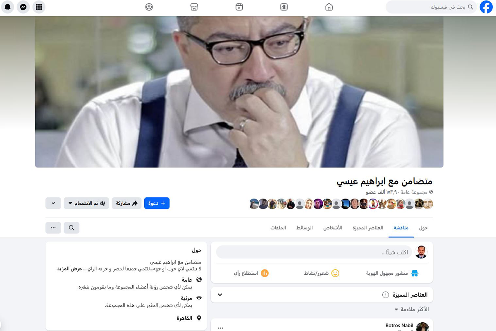Expand the تم الانضمام joined dropdown
496x331 pixels.
pyautogui.click(x=86, y=203)
